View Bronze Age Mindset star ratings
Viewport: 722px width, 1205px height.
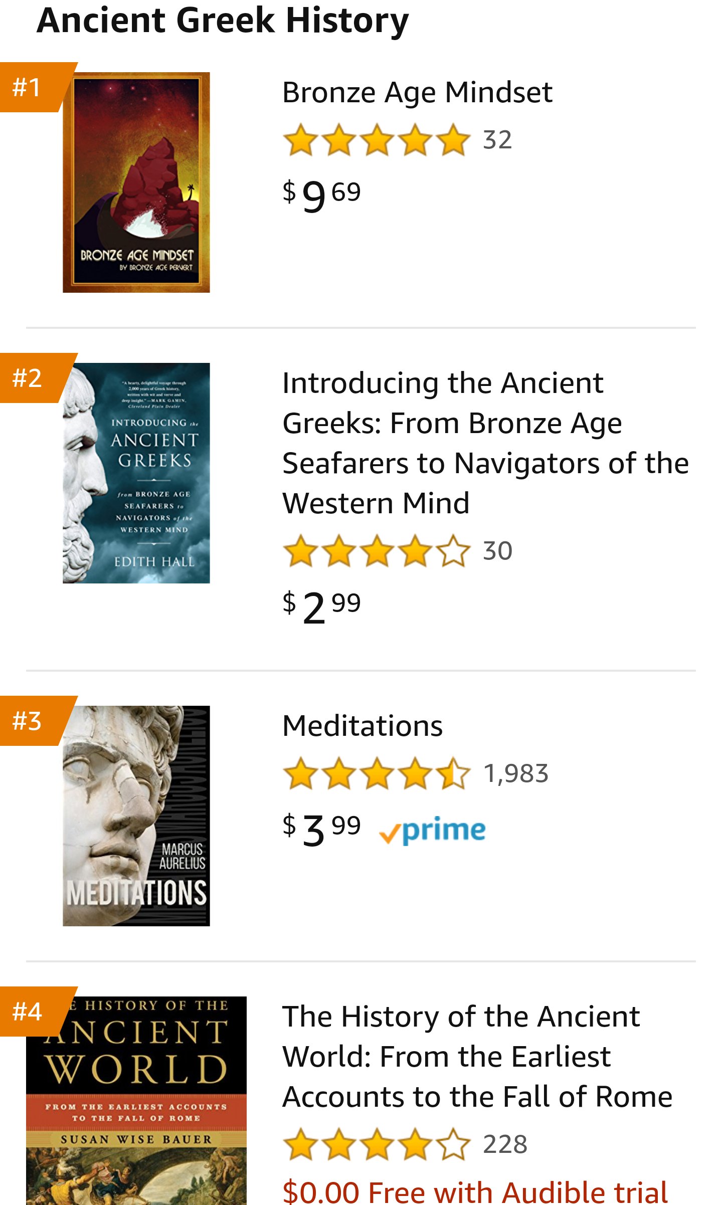tap(376, 139)
